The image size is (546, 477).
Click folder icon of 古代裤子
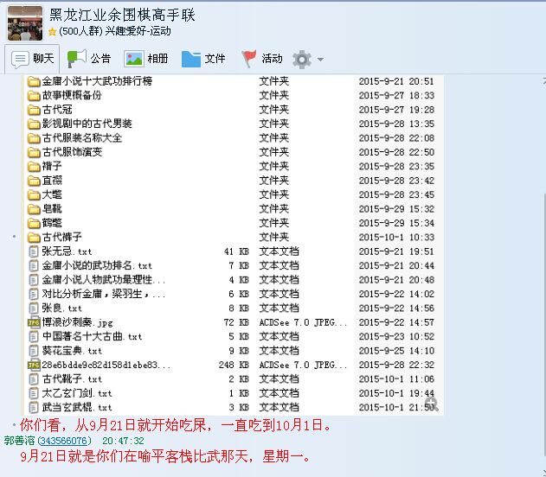34,238
